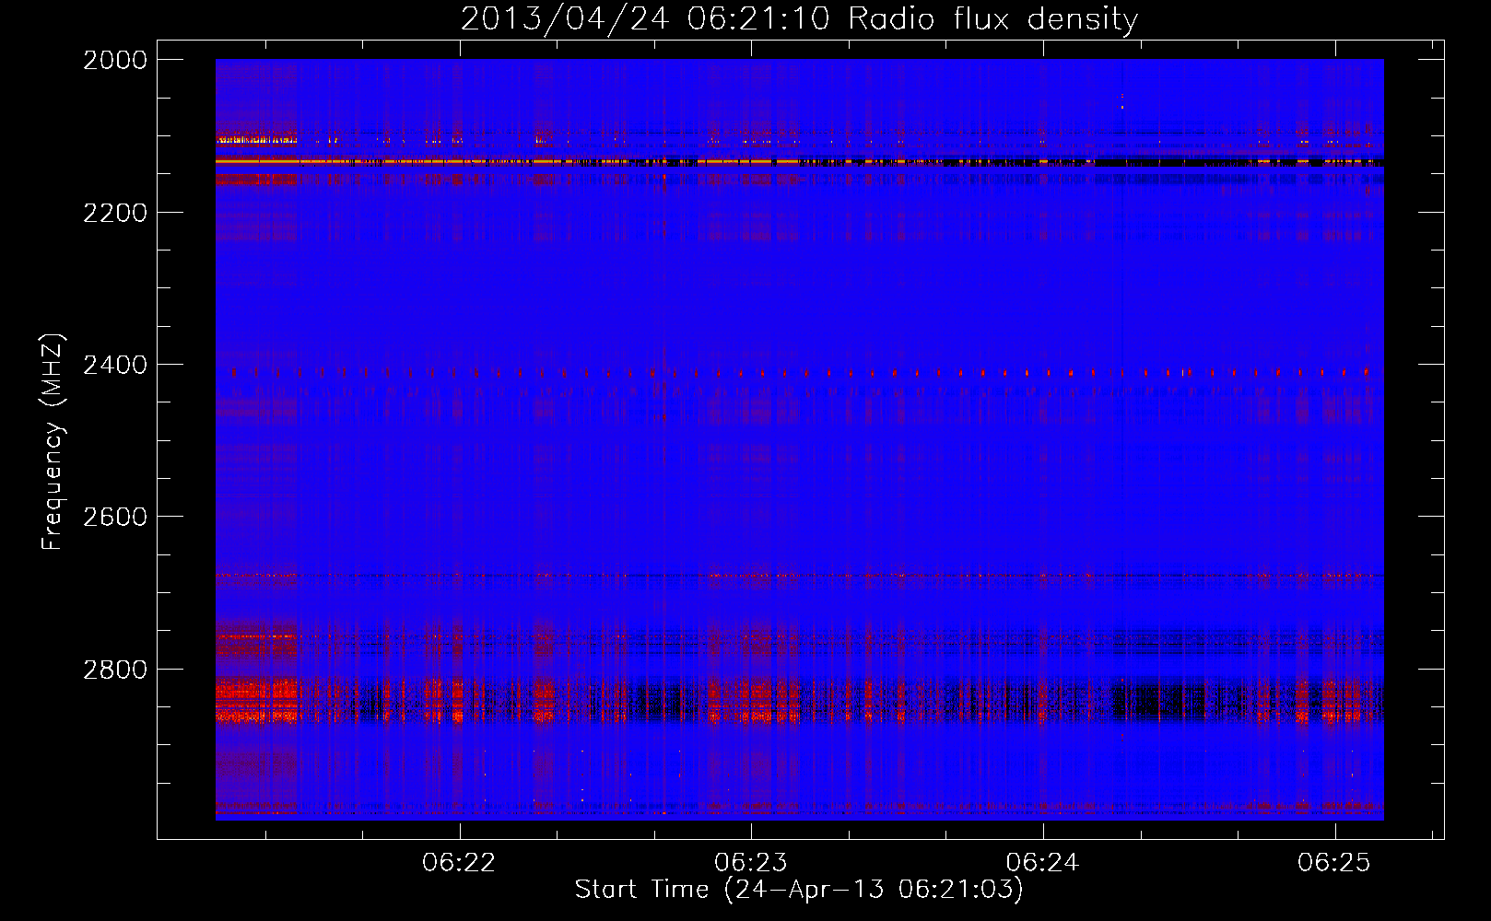Click the 2800 frequency tick label
1491x921 pixels.
(x=115, y=670)
